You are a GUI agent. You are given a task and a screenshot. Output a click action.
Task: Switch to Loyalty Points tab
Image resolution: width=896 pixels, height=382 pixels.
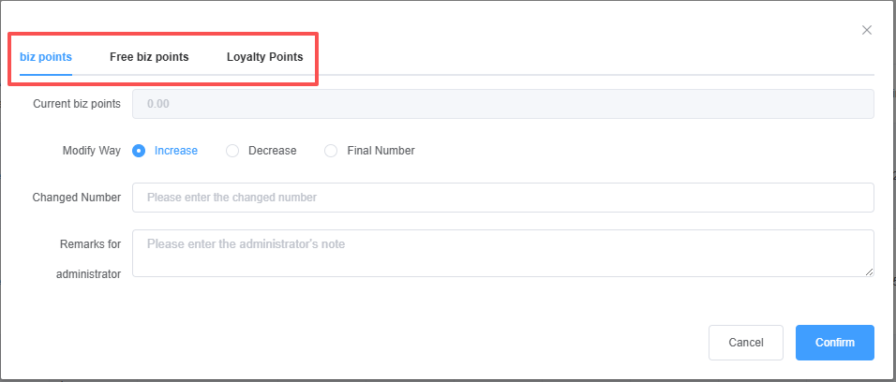(264, 57)
